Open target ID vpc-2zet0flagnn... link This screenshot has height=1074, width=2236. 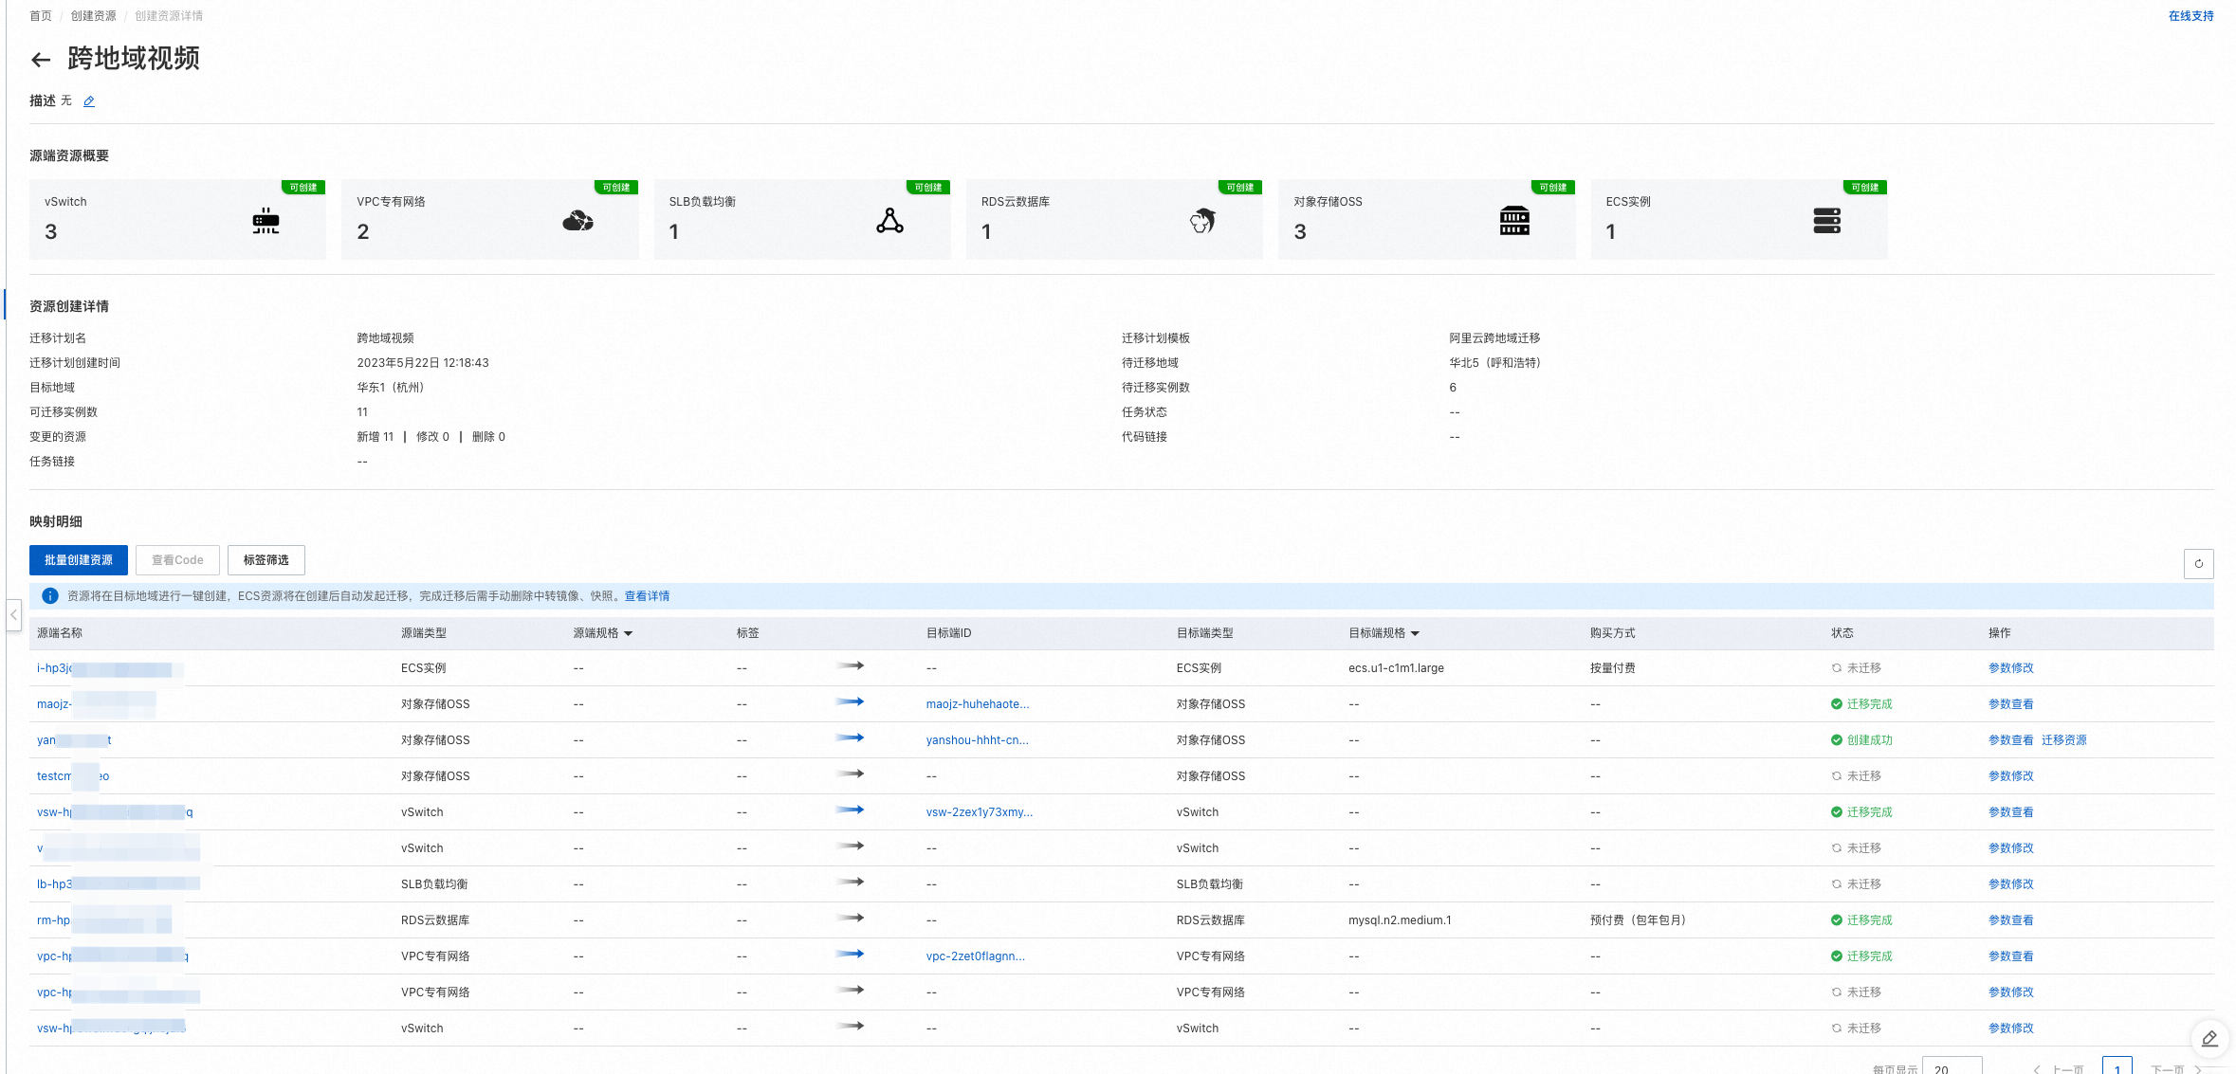pos(975,956)
